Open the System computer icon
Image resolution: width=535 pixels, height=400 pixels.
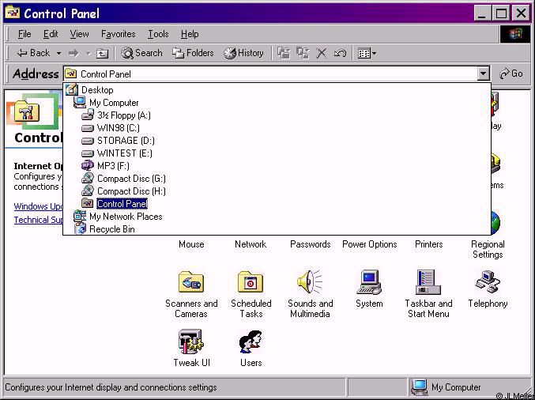tap(369, 282)
